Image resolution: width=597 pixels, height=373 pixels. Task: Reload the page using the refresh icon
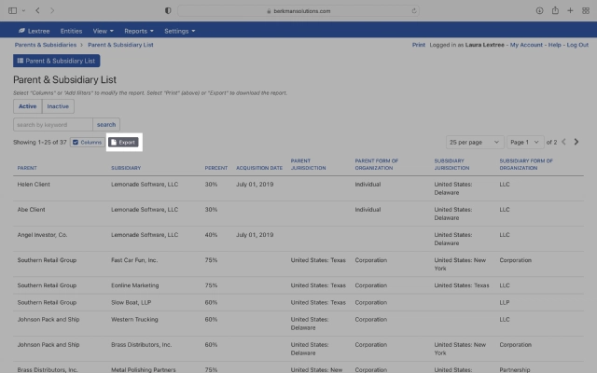414,10
